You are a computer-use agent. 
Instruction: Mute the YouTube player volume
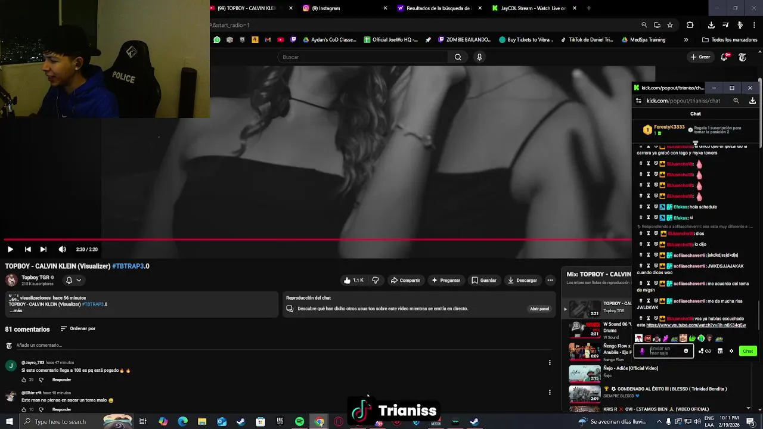click(x=62, y=249)
